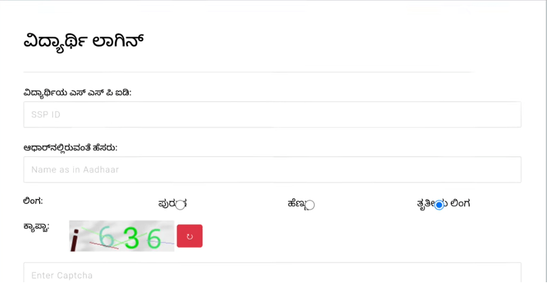Click the ವಿದ್ಯಾರ್ಥಿಯ ಎಸ್ ಎಸ್ ಪಿ ಐಡಿ label

point(77,93)
